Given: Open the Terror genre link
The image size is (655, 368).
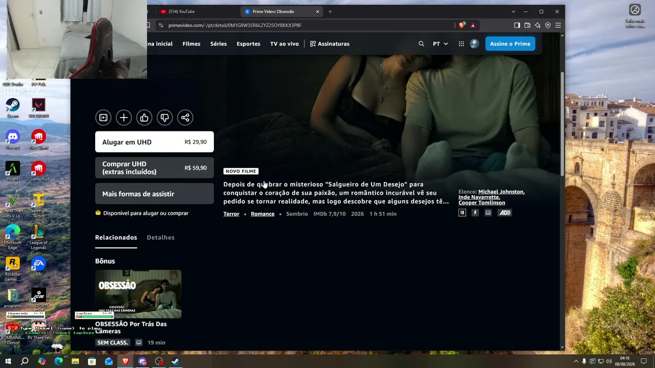Looking at the screenshot, I should coord(231,214).
